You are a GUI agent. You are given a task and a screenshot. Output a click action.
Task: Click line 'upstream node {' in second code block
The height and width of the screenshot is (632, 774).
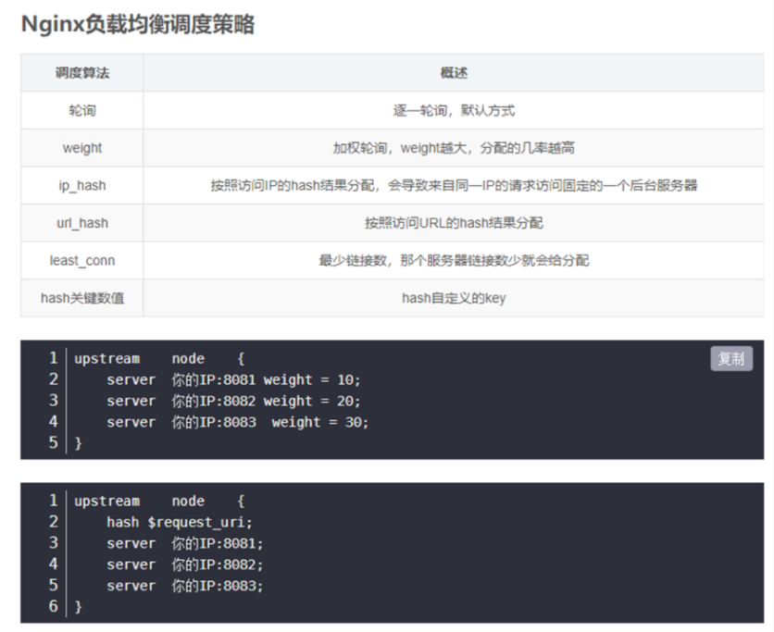click(x=159, y=502)
